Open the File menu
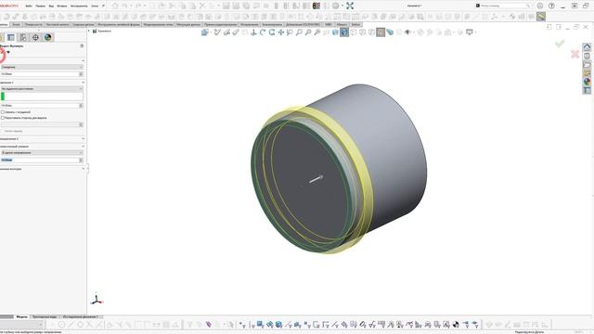This screenshot has width=594, height=334. (x=29, y=6)
